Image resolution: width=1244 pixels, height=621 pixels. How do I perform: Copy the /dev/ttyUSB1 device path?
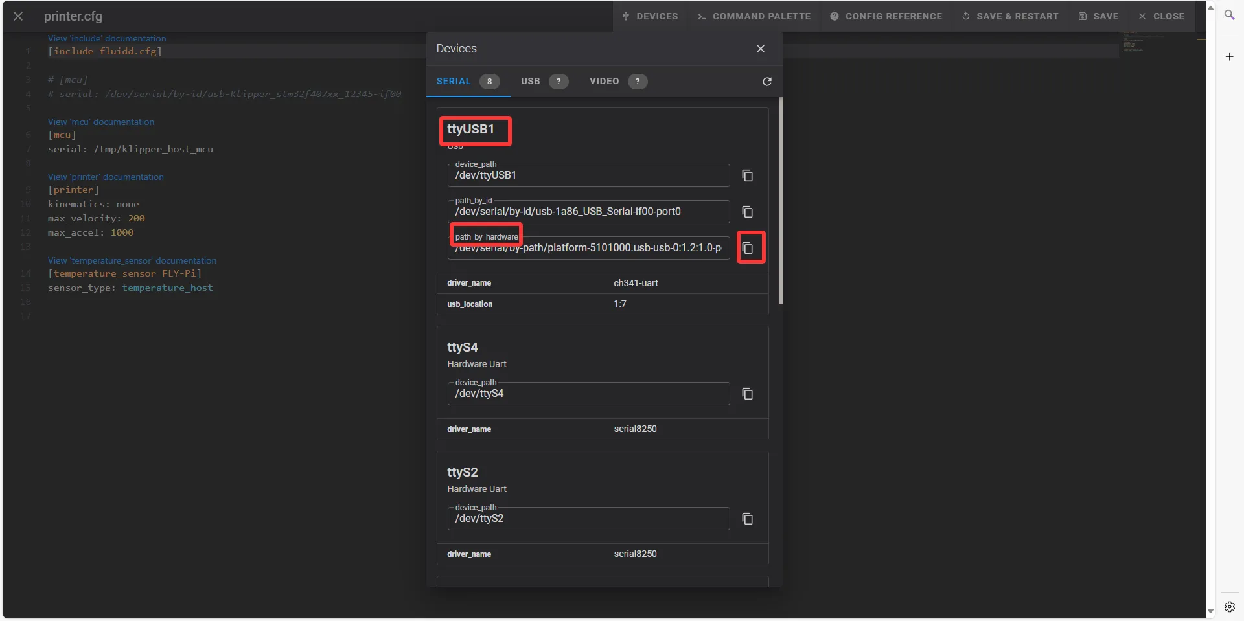coord(747,175)
